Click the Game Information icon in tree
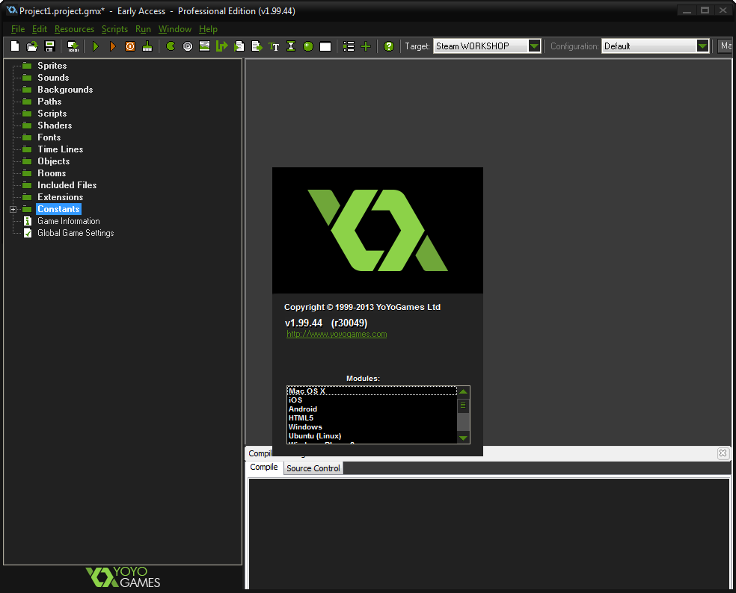 28,221
